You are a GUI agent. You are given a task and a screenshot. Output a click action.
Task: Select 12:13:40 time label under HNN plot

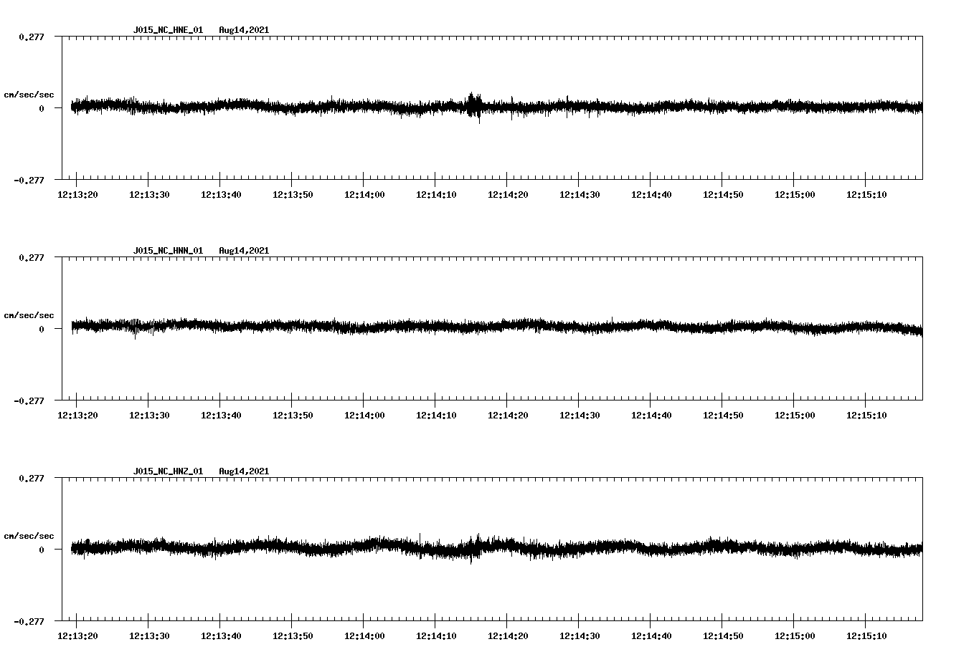(x=221, y=415)
